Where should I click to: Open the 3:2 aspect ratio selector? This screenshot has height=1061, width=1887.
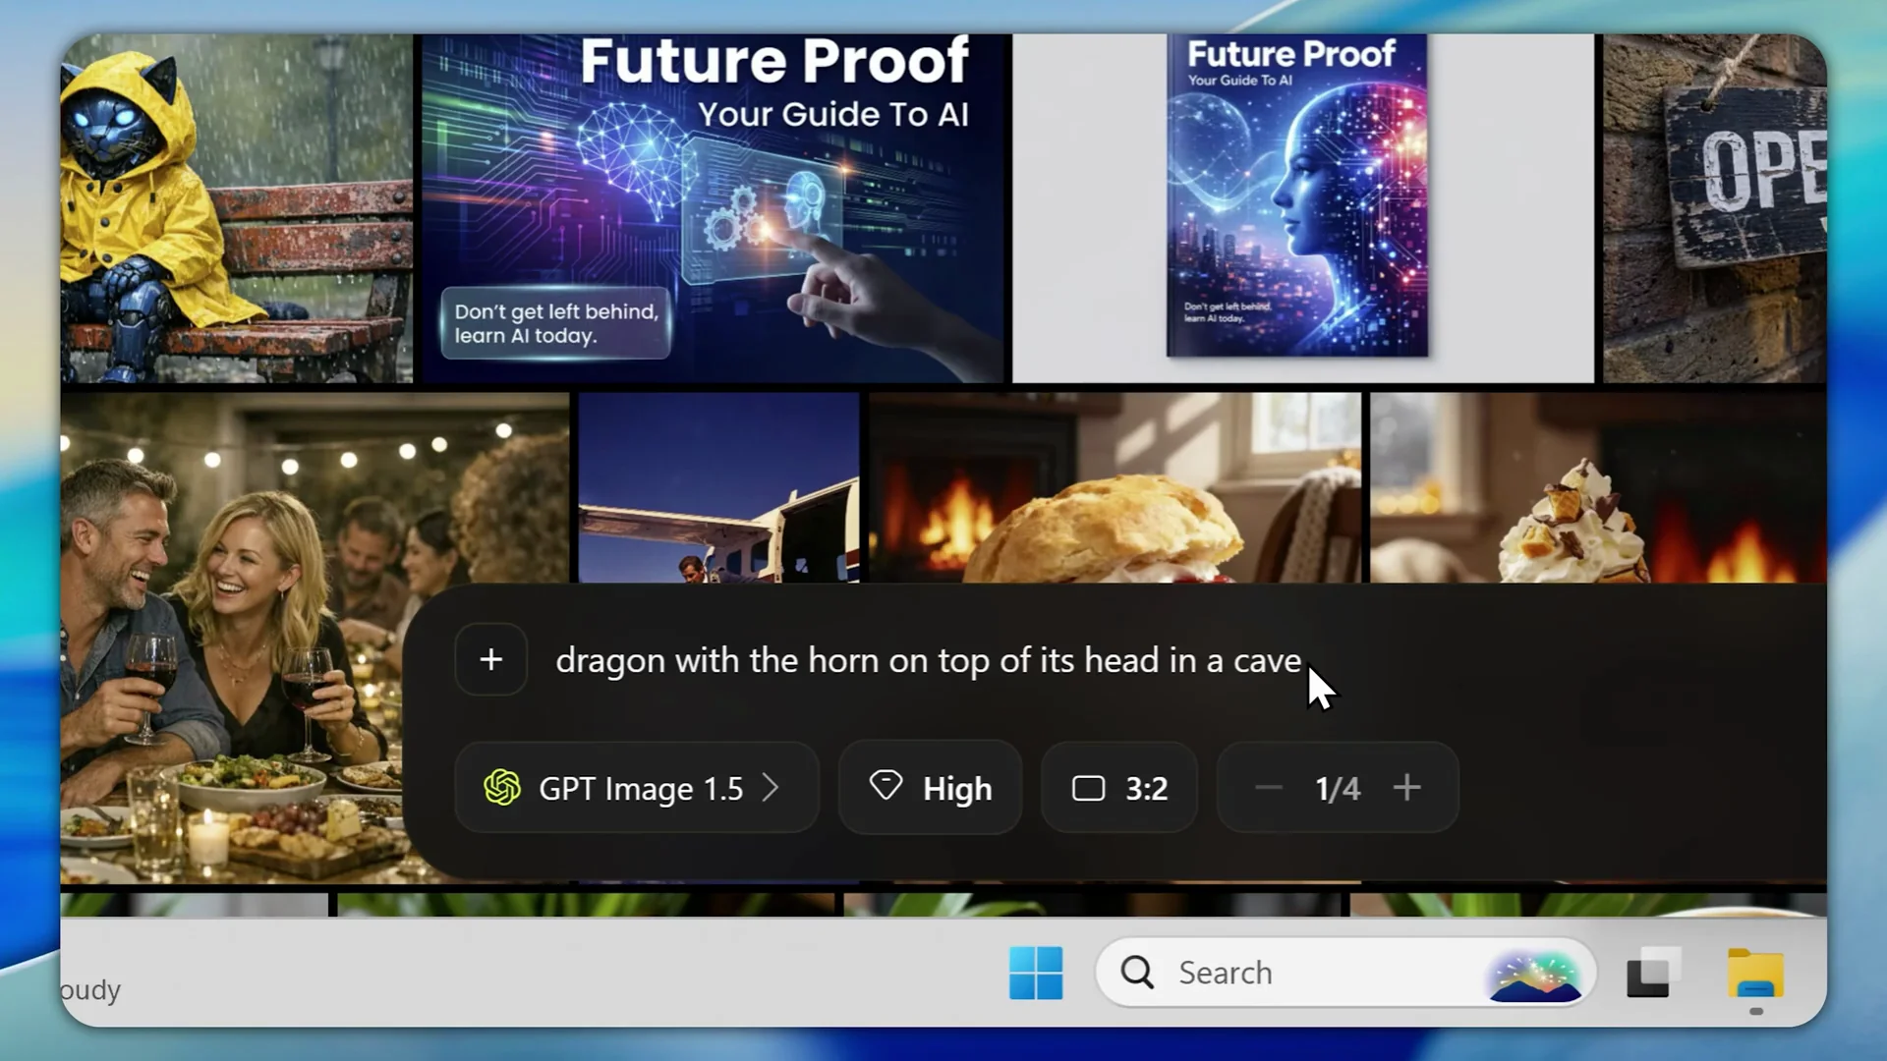(x=1118, y=788)
